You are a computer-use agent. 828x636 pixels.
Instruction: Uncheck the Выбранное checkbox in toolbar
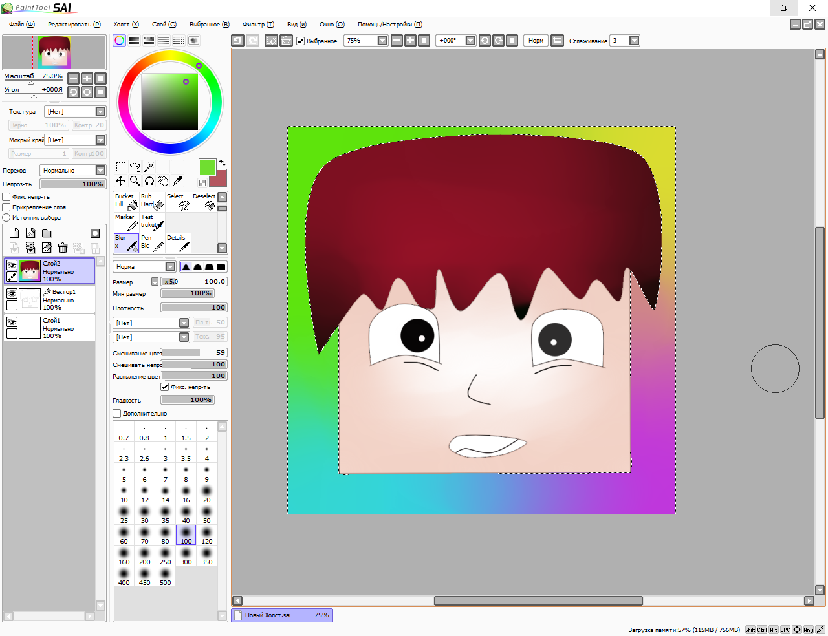pos(301,41)
